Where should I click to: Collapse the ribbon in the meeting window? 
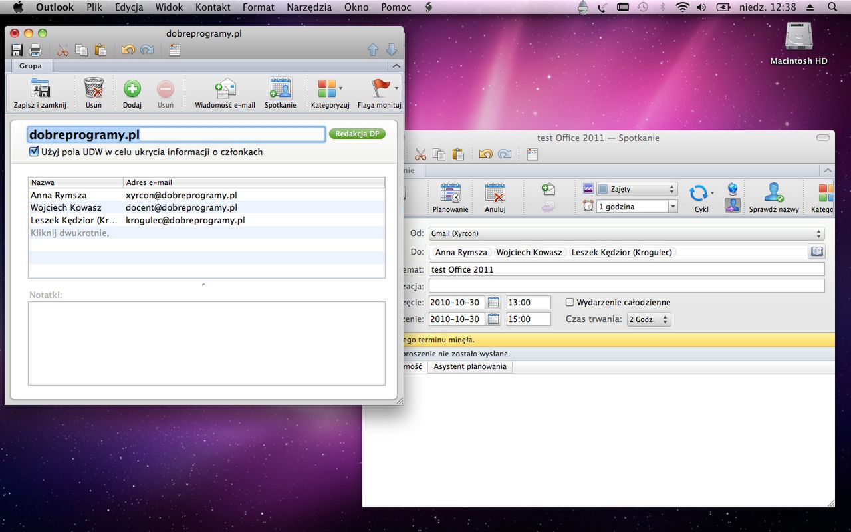pyautogui.click(x=827, y=170)
